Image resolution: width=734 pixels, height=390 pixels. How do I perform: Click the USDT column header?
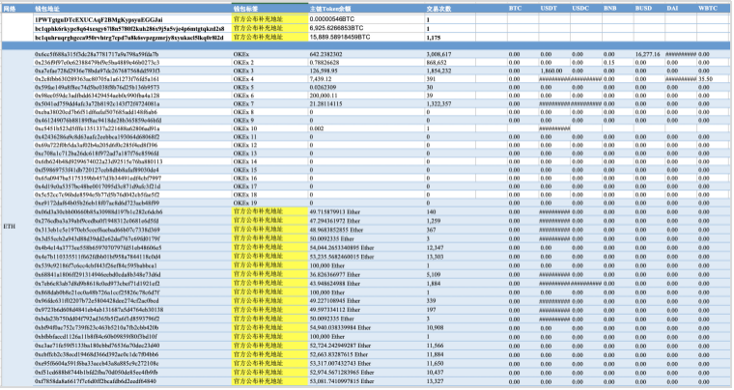(x=549, y=9)
